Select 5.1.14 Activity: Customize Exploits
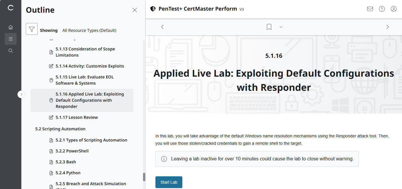 (x=90, y=66)
